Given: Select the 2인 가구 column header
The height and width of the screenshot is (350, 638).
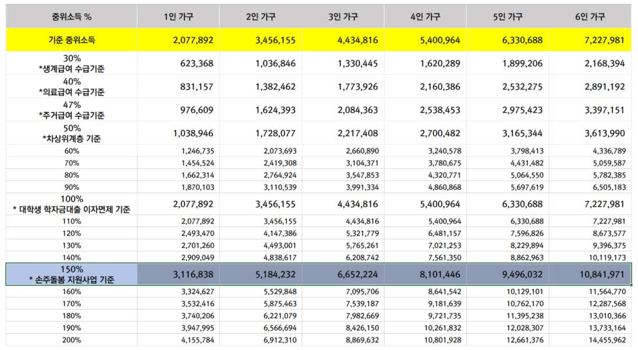Looking at the screenshot, I should [x=261, y=17].
